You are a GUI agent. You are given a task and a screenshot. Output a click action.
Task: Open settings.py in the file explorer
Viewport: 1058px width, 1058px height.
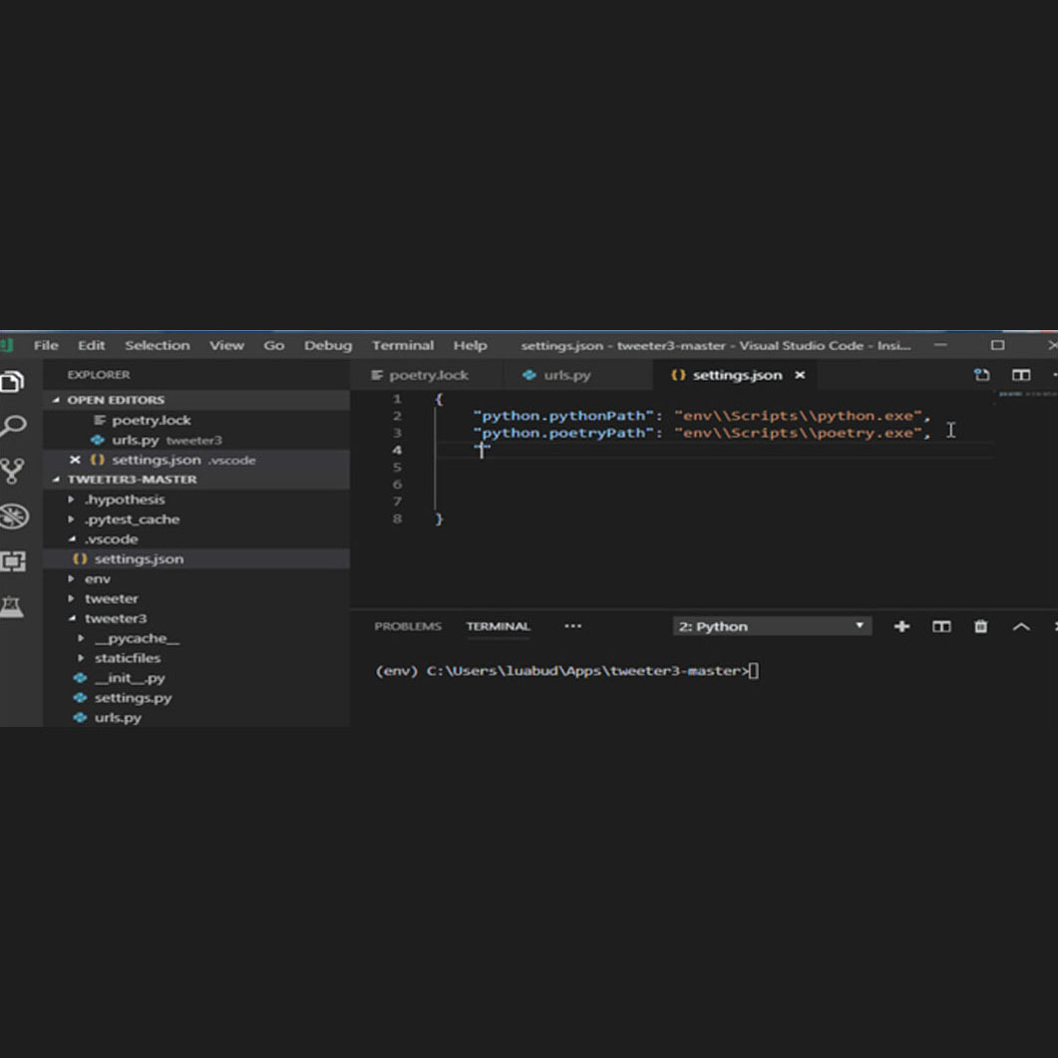[x=133, y=698]
